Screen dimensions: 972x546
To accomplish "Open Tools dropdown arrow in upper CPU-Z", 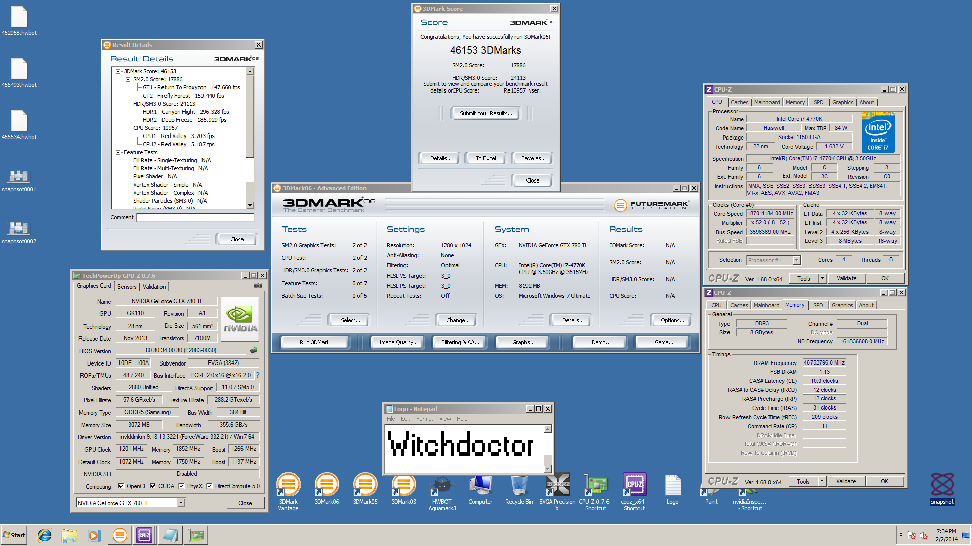I will click(x=822, y=278).
